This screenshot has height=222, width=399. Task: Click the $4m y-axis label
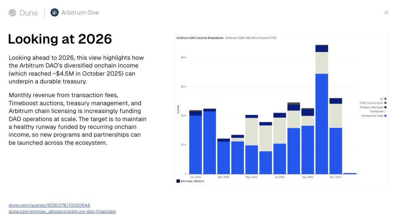coord(184,58)
